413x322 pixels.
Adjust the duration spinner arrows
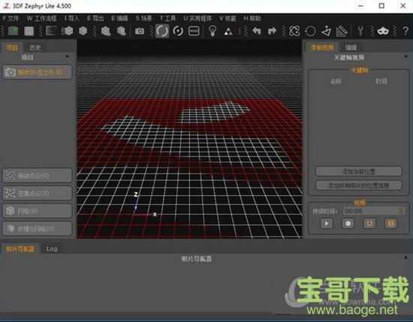click(401, 211)
